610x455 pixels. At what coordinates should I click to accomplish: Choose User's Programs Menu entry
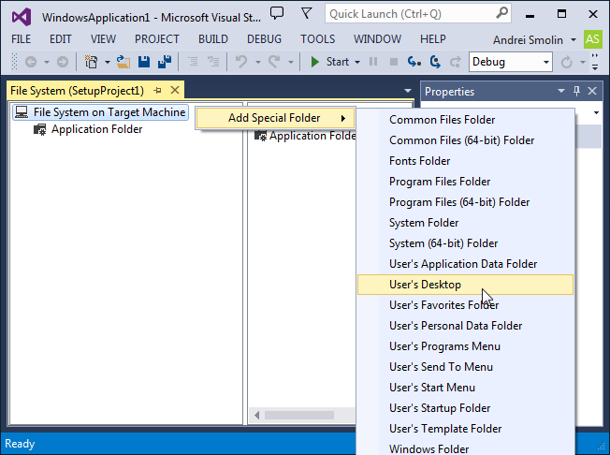465,346
